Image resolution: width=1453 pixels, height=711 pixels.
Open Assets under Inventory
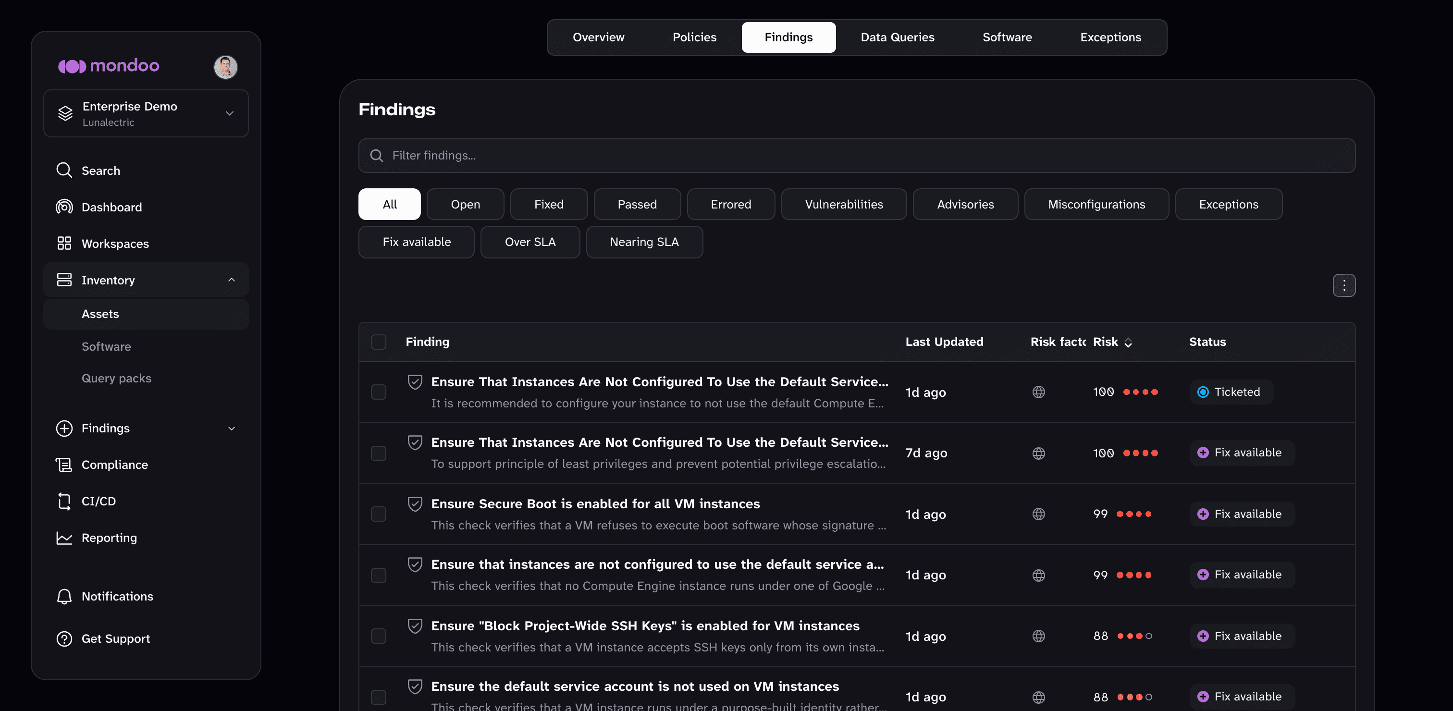point(146,314)
